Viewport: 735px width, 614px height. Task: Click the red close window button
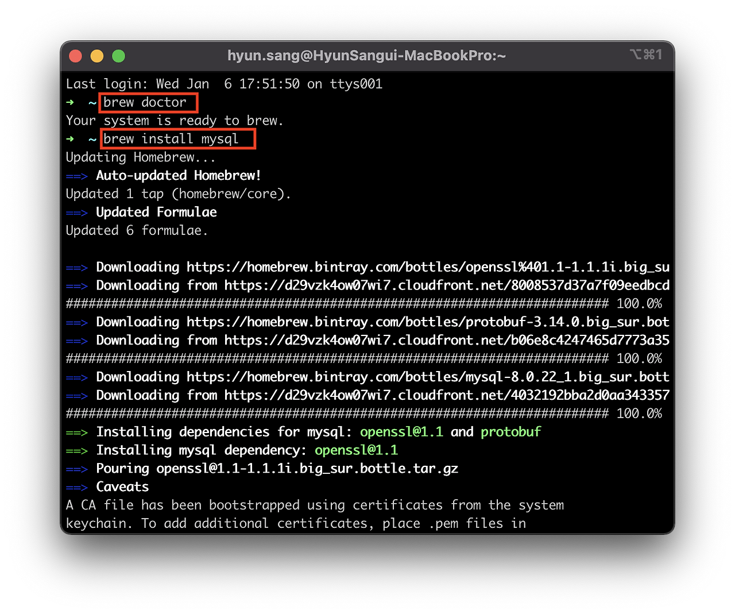75,56
